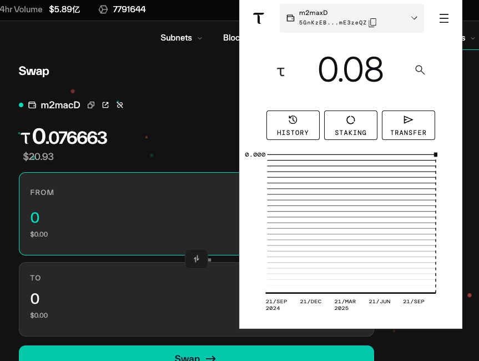Click the block cube icon in top bar
The height and width of the screenshot is (361, 479).
click(103, 9)
